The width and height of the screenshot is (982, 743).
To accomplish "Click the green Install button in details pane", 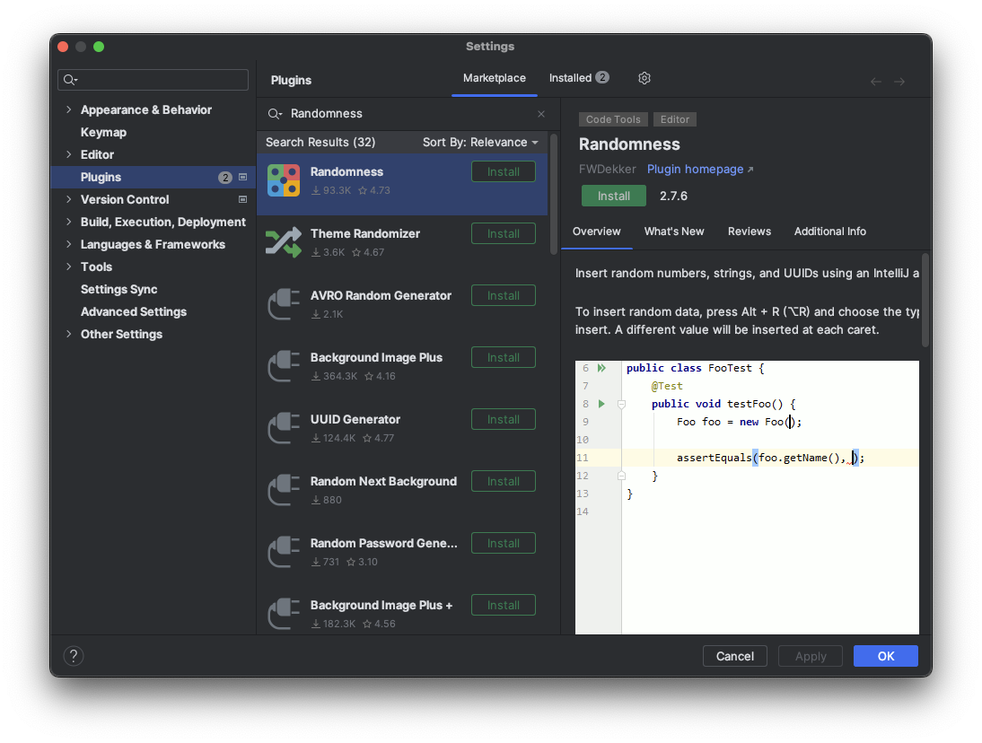I will pos(613,196).
